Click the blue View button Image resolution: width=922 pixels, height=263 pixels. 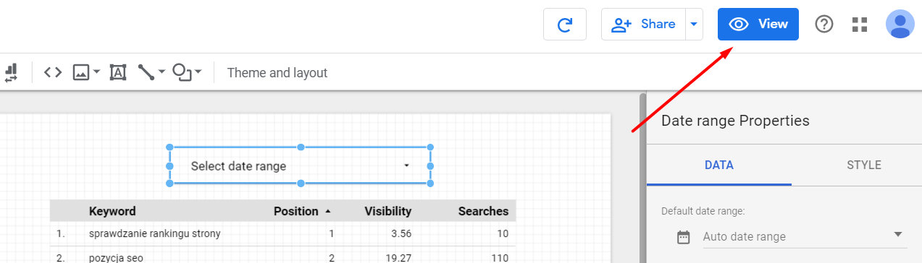758,25
